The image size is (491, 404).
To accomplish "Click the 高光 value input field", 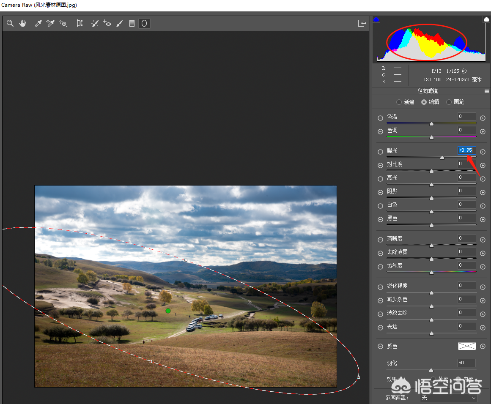I will pyautogui.click(x=466, y=177).
